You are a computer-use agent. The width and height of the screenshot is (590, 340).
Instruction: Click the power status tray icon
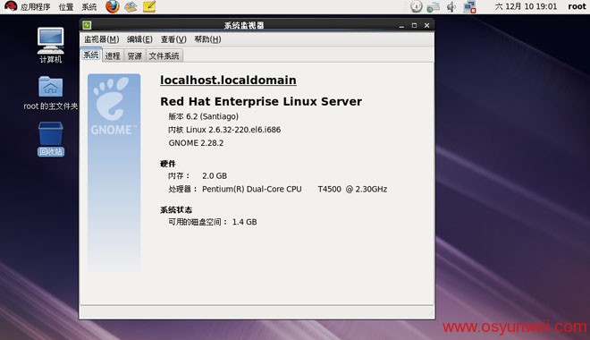click(416, 6)
